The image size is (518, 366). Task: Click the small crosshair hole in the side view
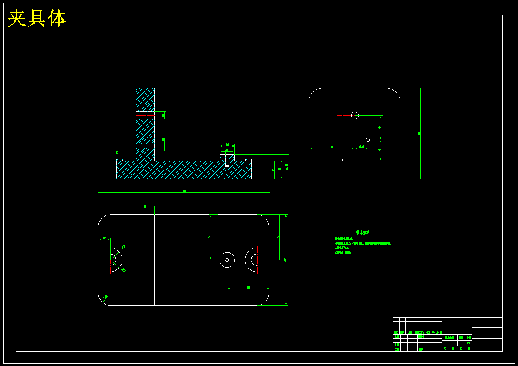pos(368,140)
